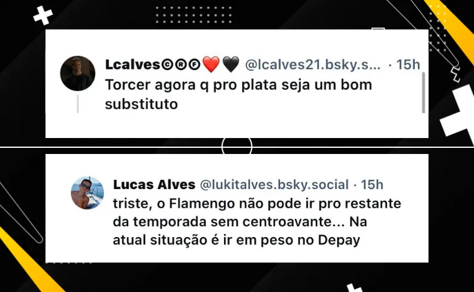
Task: Click the circled F symbol in Lcalves name
Action: [195, 65]
